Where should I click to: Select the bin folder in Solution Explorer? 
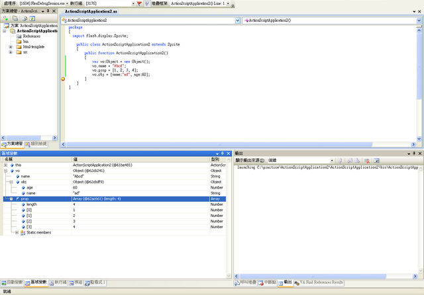pyautogui.click(x=23, y=41)
